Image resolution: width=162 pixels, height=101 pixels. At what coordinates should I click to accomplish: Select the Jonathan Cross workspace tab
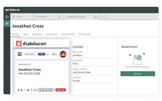[x=82, y=17]
